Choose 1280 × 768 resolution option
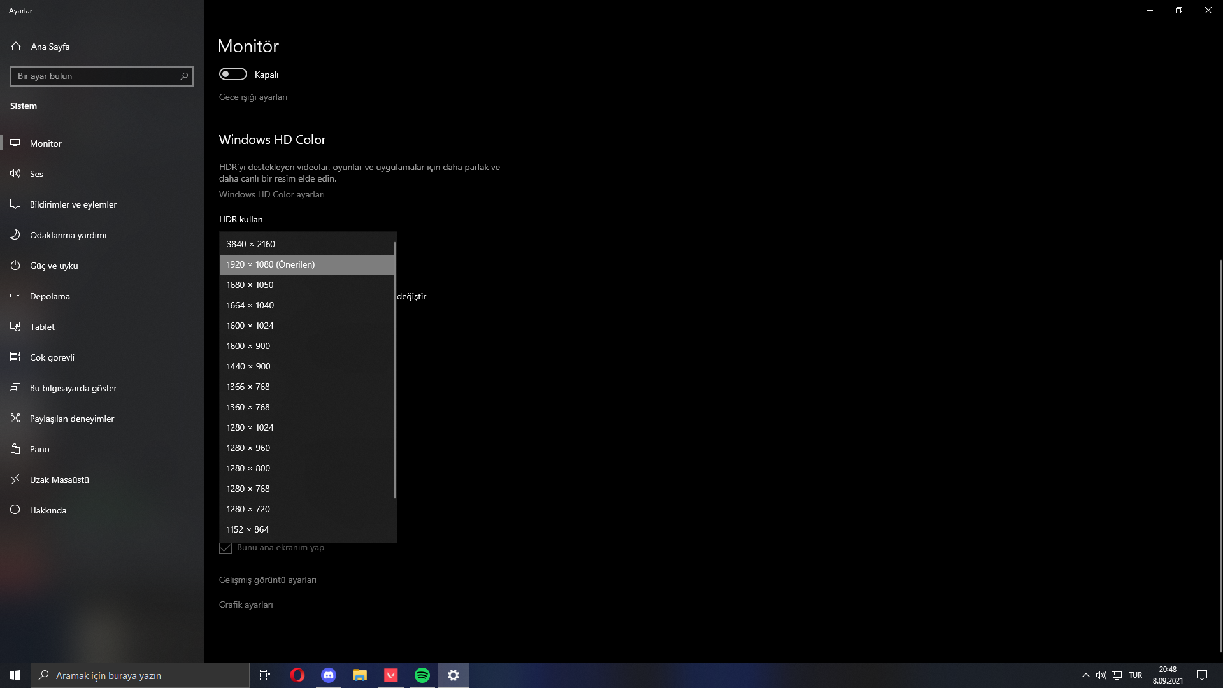The height and width of the screenshot is (688, 1223). (x=308, y=489)
